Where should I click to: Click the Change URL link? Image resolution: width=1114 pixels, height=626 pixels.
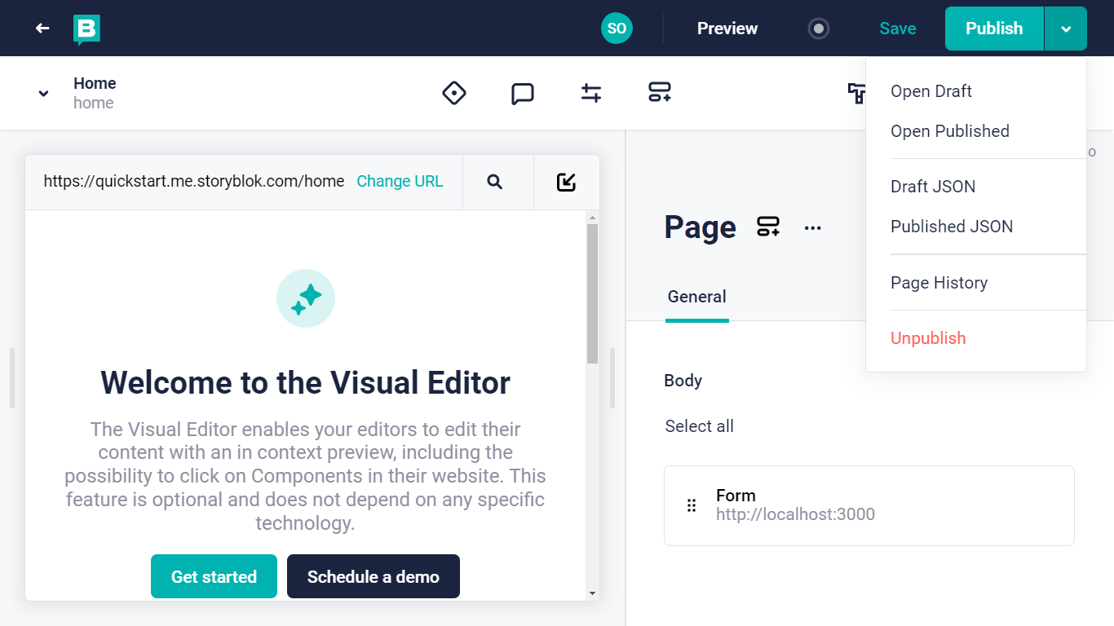(x=400, y=181)
